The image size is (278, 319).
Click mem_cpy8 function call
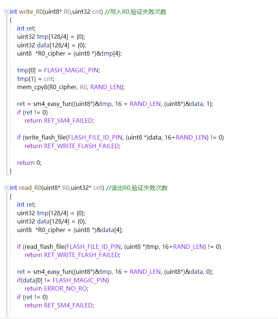[x=32, y=87]
